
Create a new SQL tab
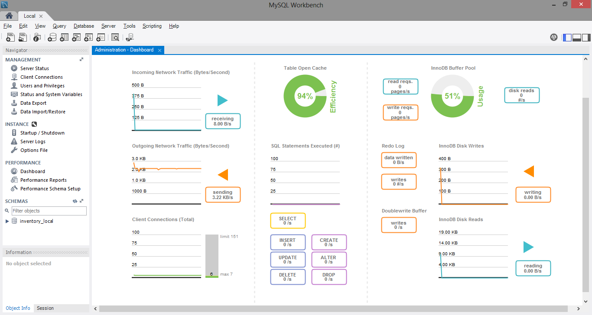(10, 37)
